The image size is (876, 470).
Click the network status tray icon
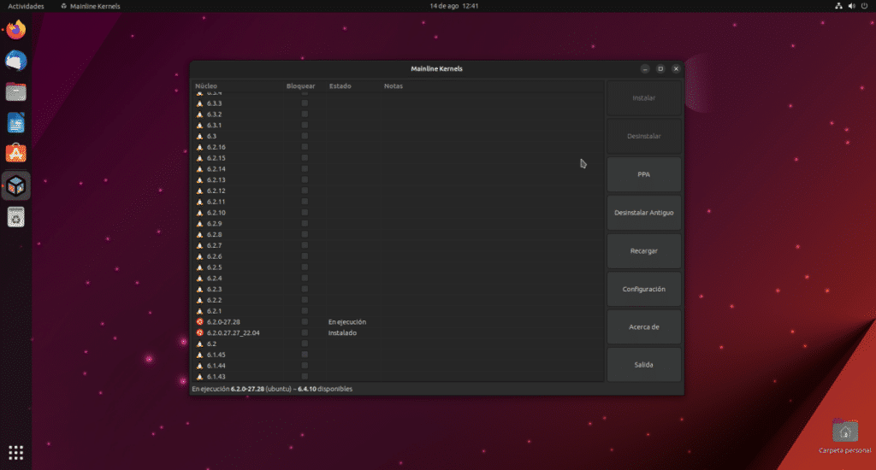coord(838,6)
